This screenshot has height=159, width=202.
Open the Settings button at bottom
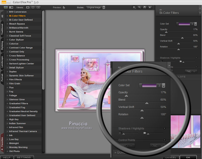[24, 157]
